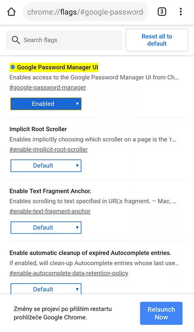Click the Implicit Root Scroller description text
The height and width of the screenshot is (332, 194).
click(93, 140)
